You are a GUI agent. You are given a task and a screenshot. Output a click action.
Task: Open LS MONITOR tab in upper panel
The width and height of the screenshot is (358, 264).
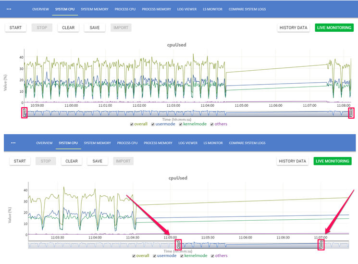(212, 9)
